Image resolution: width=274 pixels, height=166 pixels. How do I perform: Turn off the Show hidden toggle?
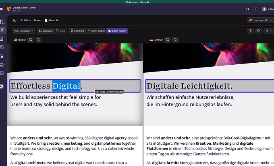pyautogui.click(x=117, y=31)
